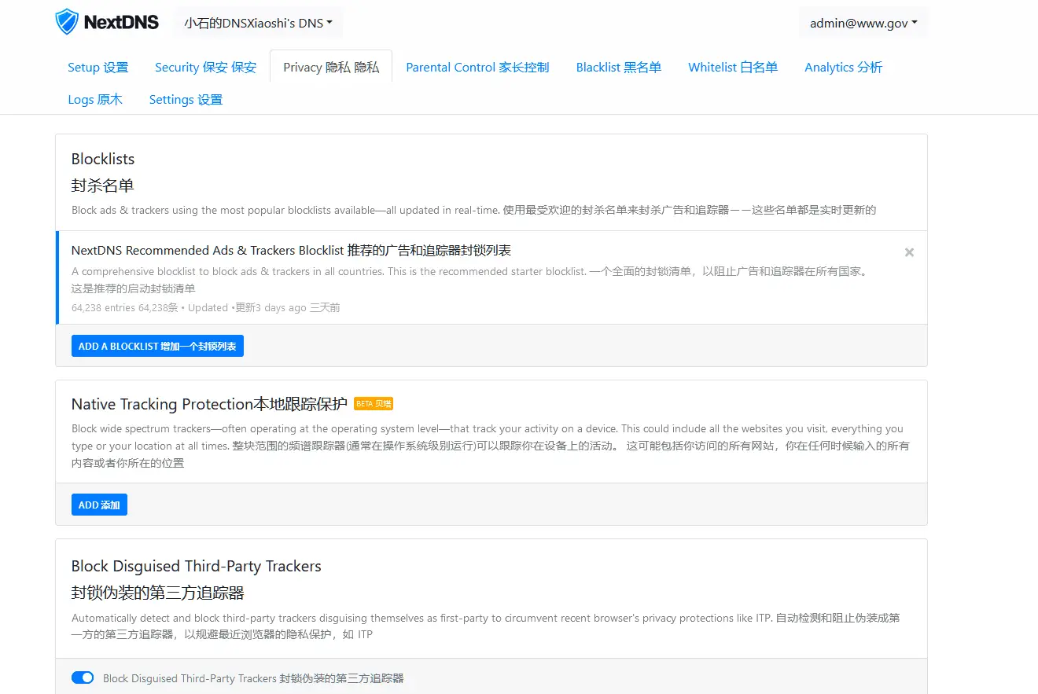Click the 'Block wide spectrum trackers' description
Image resolution: width=1038 pixels, height=694 pixels.
(x=491, y=446)
